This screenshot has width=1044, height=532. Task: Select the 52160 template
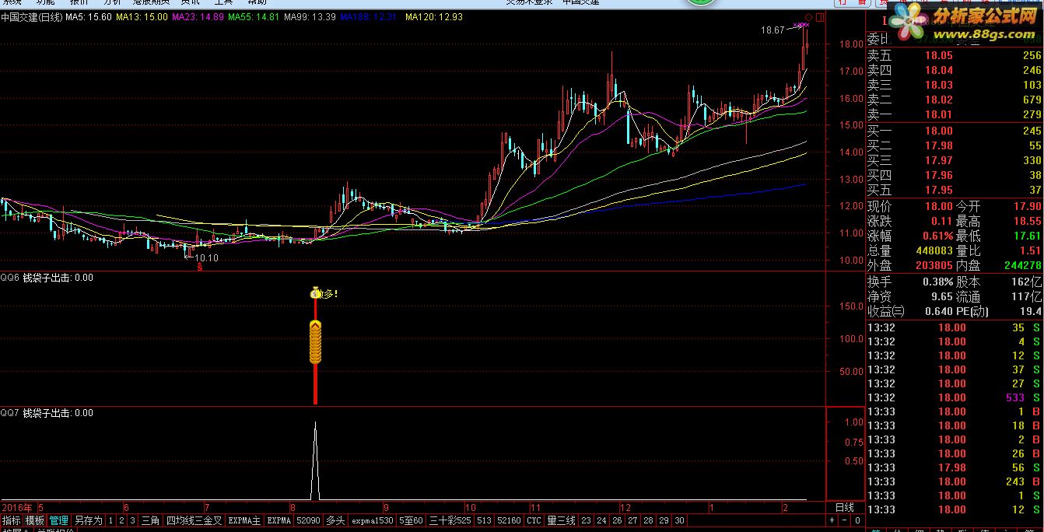click(x=509, y=520)
